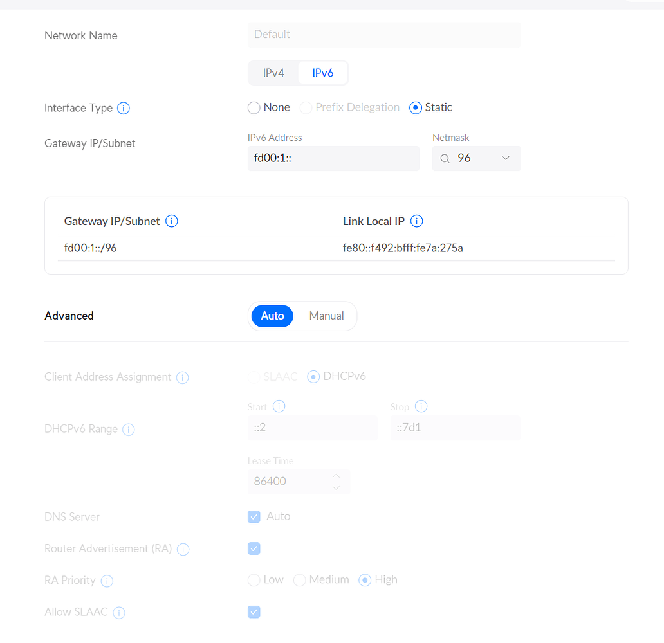Select the IPv6 tab
664x643 pixels.
click(322, 73)
